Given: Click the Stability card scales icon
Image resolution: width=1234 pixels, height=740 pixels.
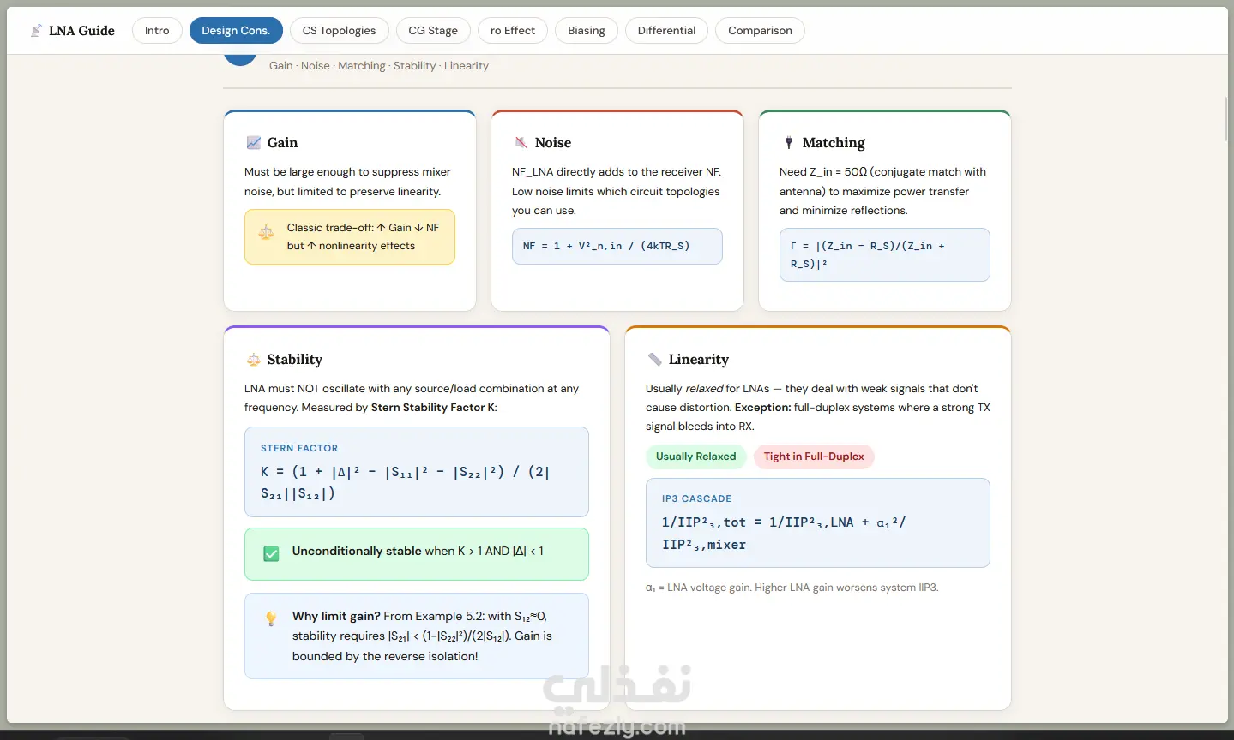Looking at the screenshot, I should pyautogui.click(x=254, y=360).
